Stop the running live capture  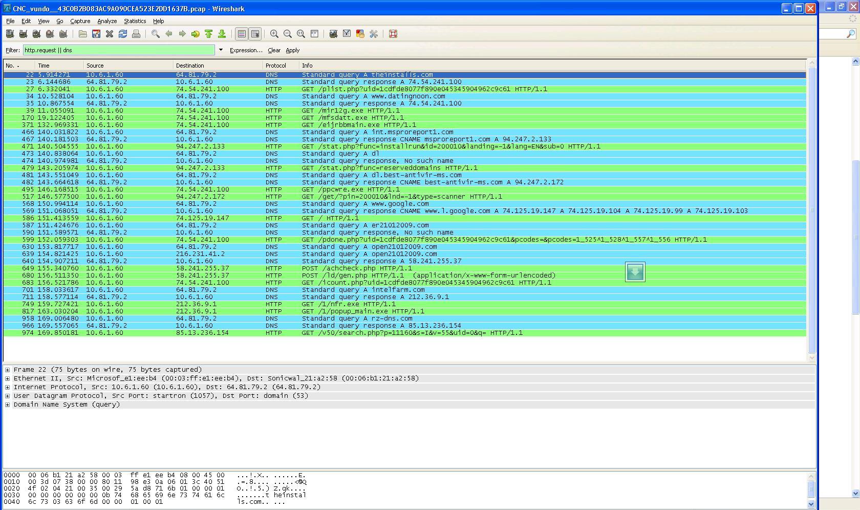(50, 34)
